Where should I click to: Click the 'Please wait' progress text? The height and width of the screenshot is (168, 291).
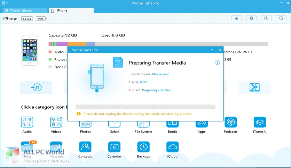160,74
